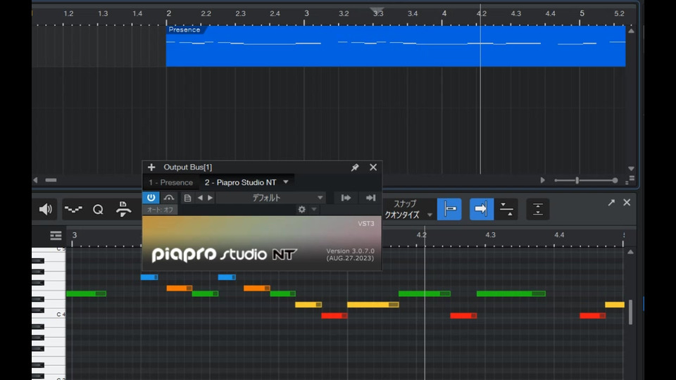Toggle the plugin compare arc button

click(x=169, y=198)
